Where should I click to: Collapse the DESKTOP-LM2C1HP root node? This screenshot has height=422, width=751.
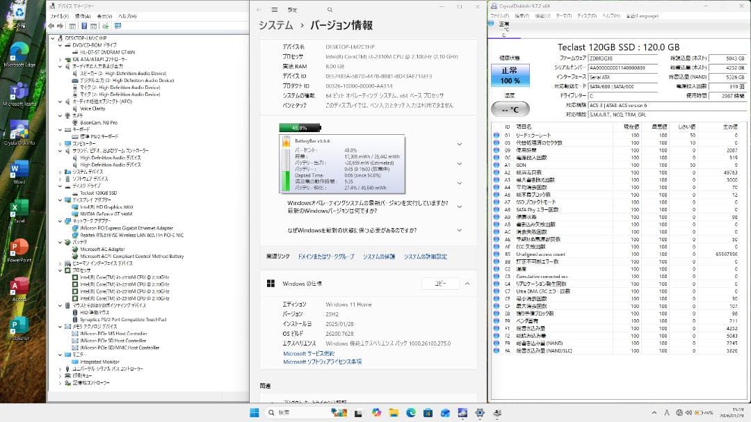point(51,37)
